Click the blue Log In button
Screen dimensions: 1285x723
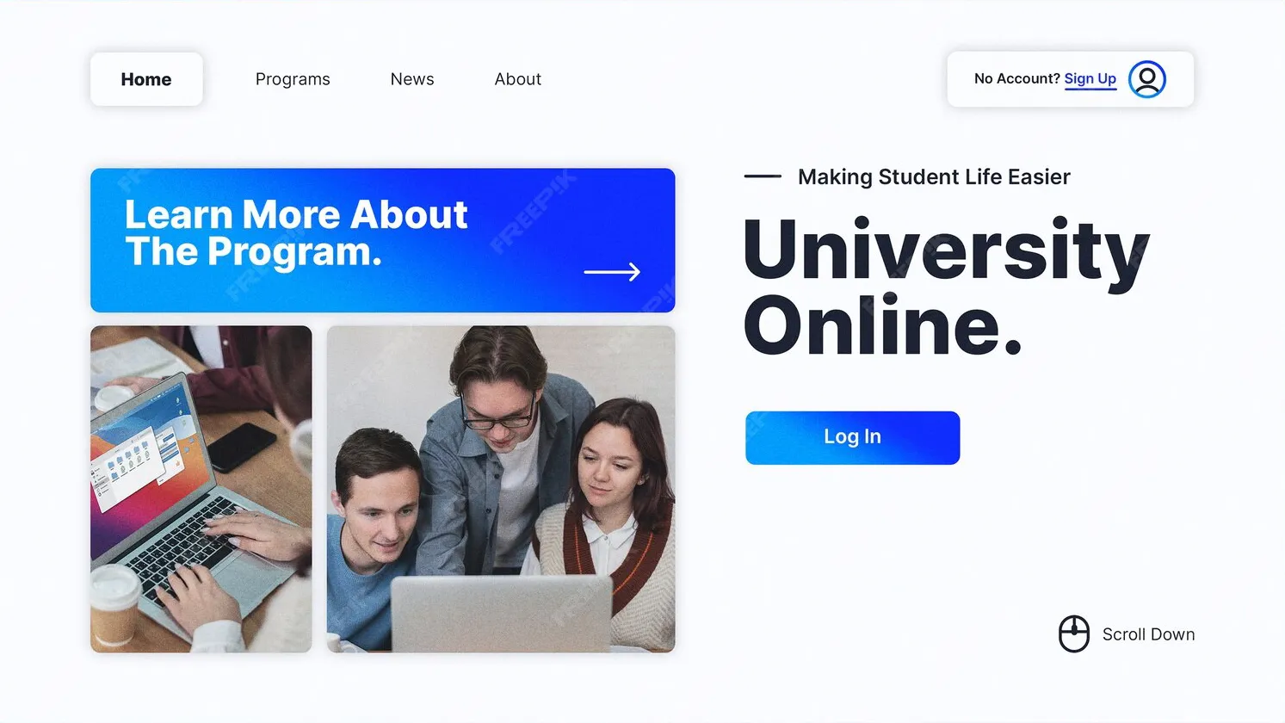coord(852,437)
